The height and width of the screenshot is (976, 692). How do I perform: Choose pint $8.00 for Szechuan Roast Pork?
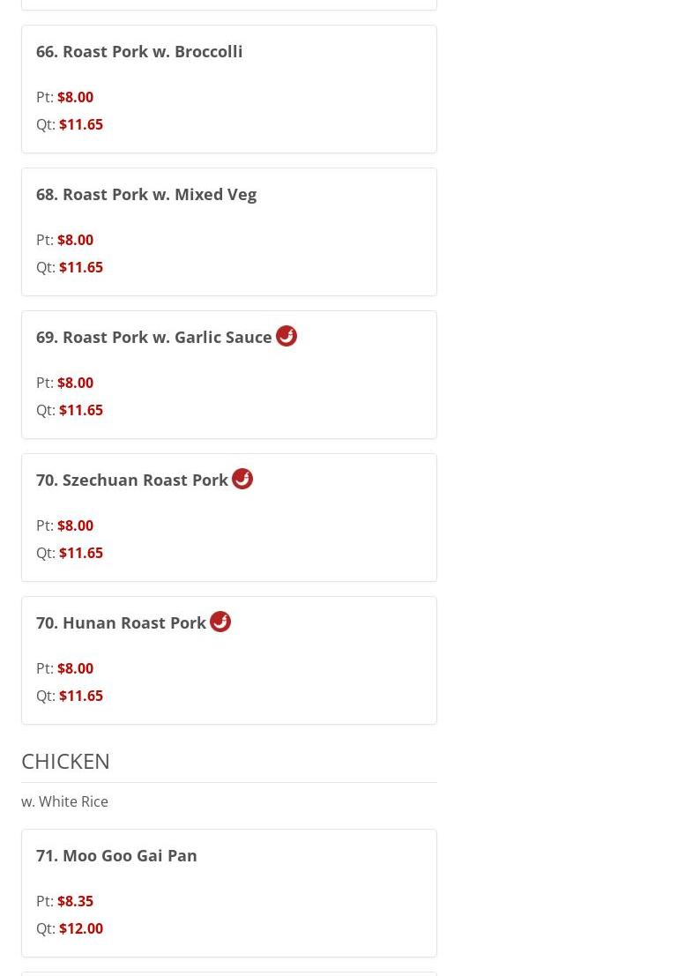click(75, 525)
